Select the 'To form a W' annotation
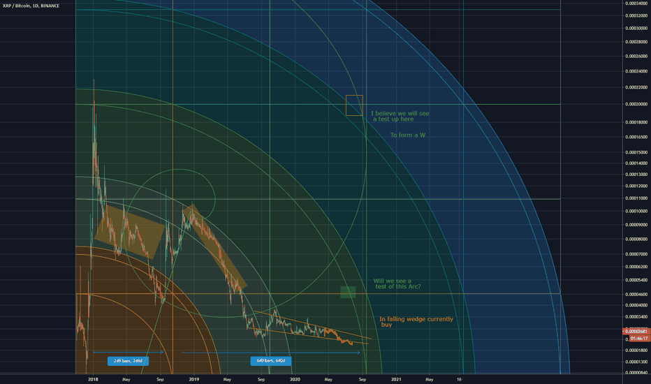Viewport: 651px width, 384px height. tap(408, 135)
